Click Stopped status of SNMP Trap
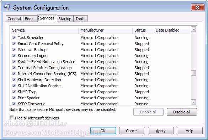 pyautogui.click(x=142, y=92)
